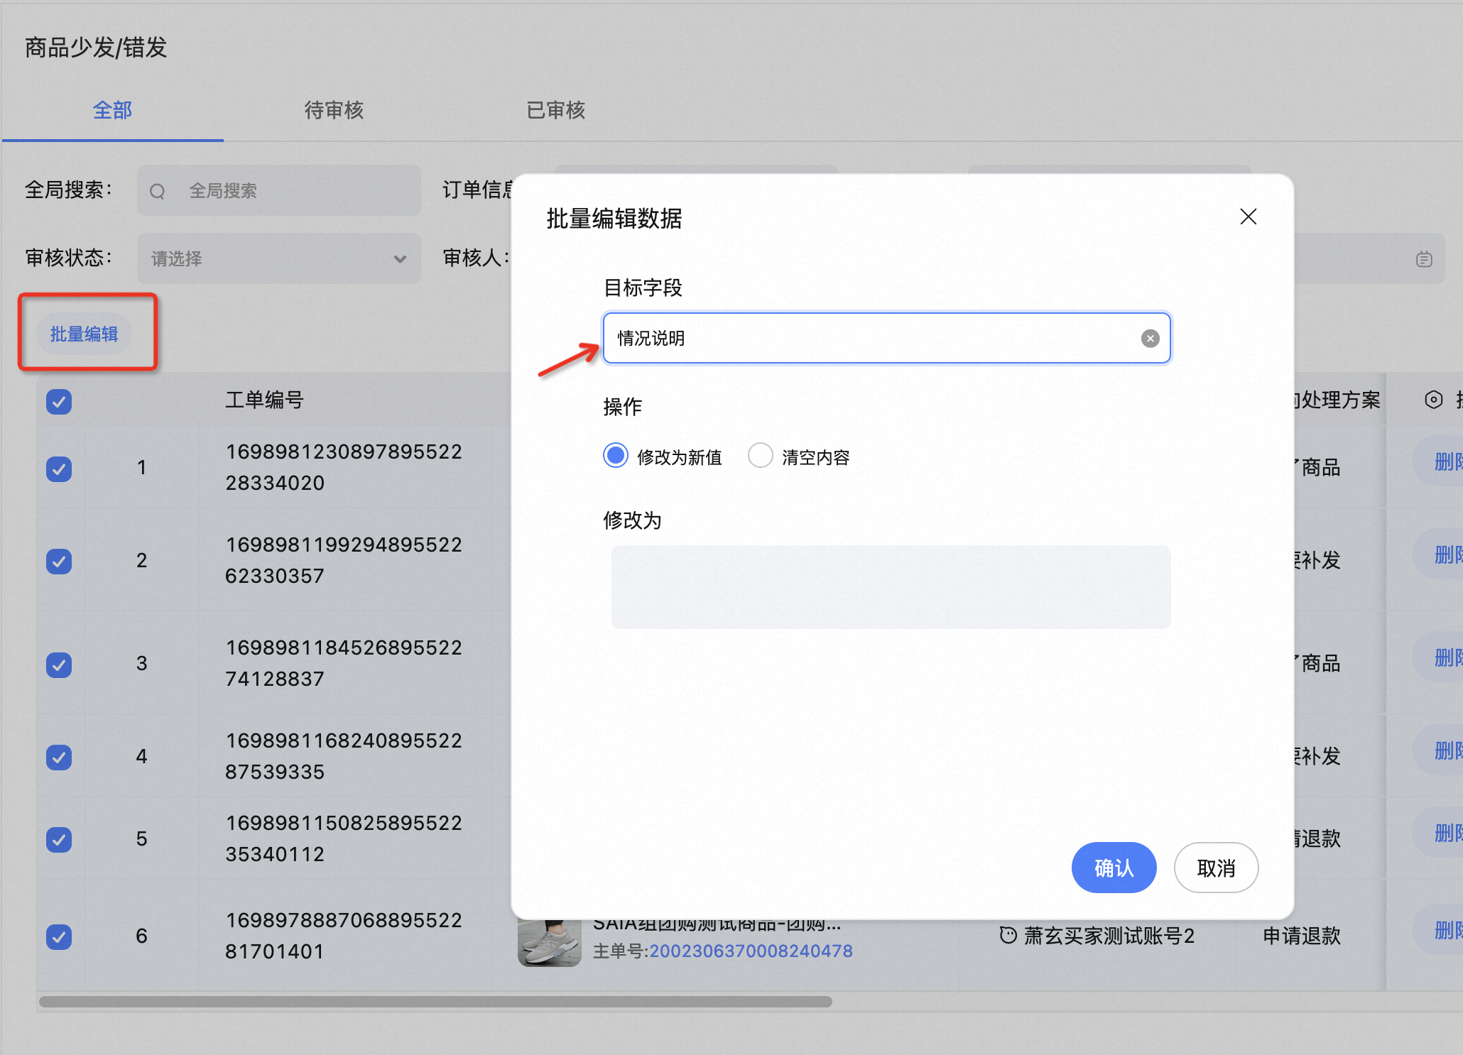Click the horizontal table scrollbar
The width and height of the screenshot is (1463, 1055).
pyautogui.click(x=435, y=1002)
